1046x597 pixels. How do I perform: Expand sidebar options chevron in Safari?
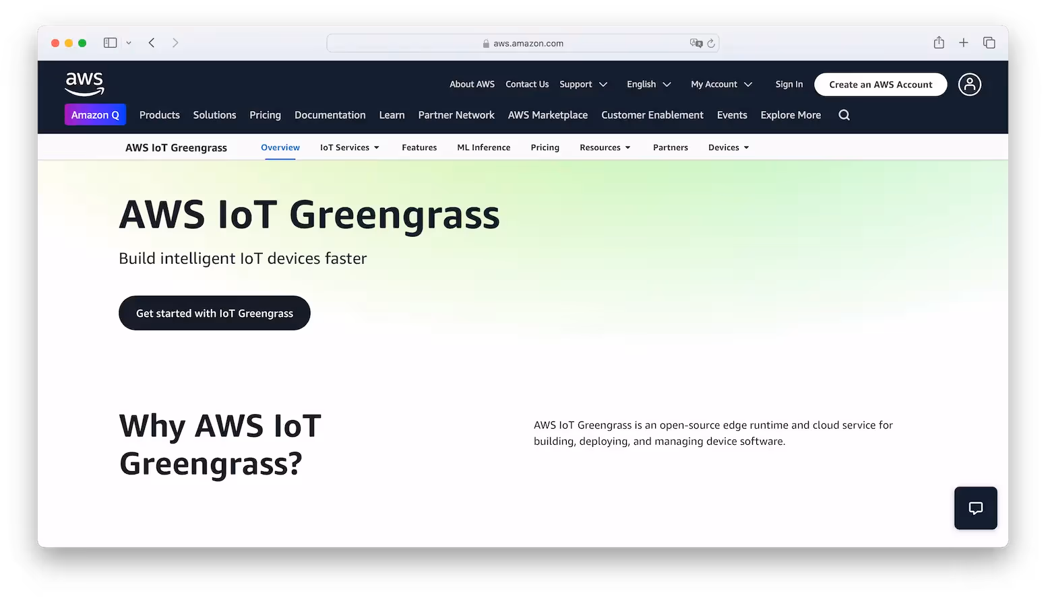(129, 42)
